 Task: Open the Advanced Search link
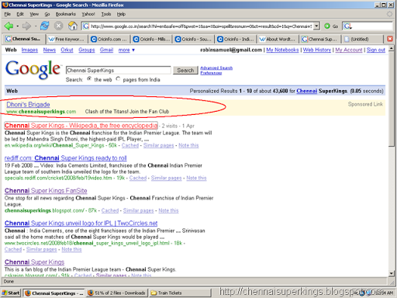(216, 68)
